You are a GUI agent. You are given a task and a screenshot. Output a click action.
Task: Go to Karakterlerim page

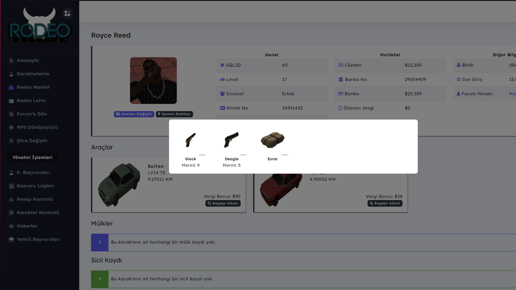coord(33,74)
